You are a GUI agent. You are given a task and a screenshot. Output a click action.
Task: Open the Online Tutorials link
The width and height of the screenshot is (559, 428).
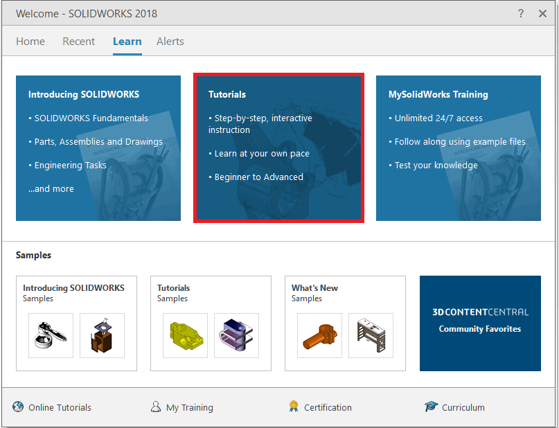60,407
